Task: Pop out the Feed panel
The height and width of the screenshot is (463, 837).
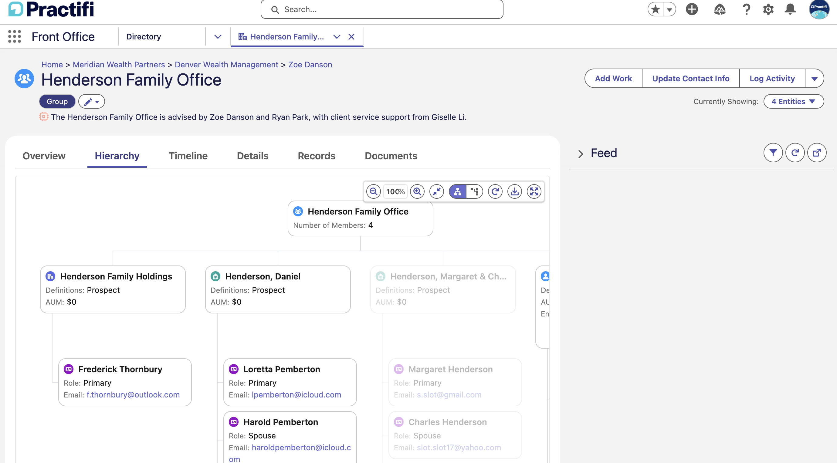Action: (x=817, y=153)
